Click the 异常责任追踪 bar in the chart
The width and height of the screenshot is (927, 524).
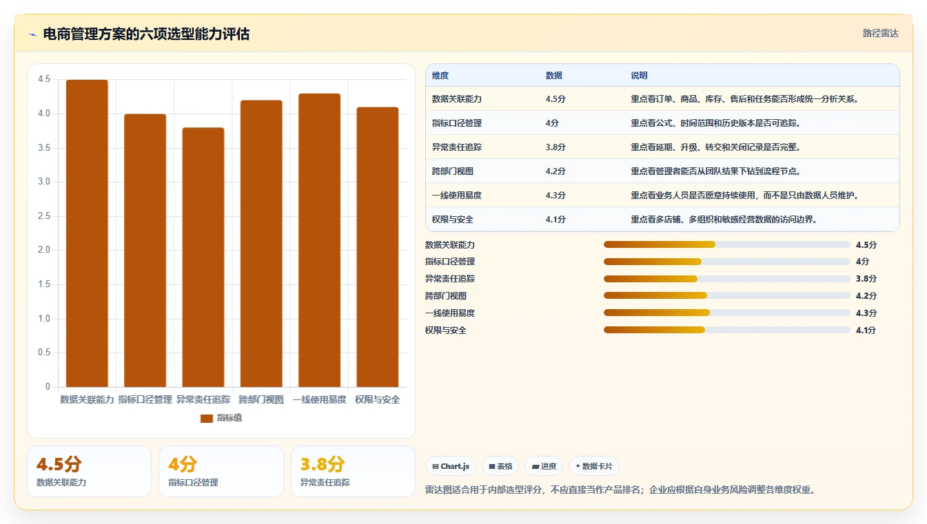point(203,258)
